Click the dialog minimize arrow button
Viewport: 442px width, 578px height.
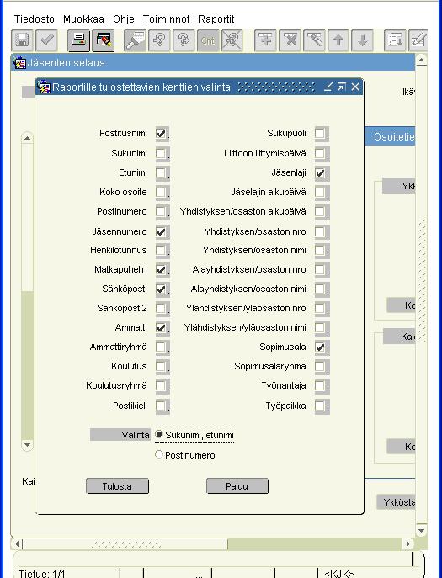[328, 87]
